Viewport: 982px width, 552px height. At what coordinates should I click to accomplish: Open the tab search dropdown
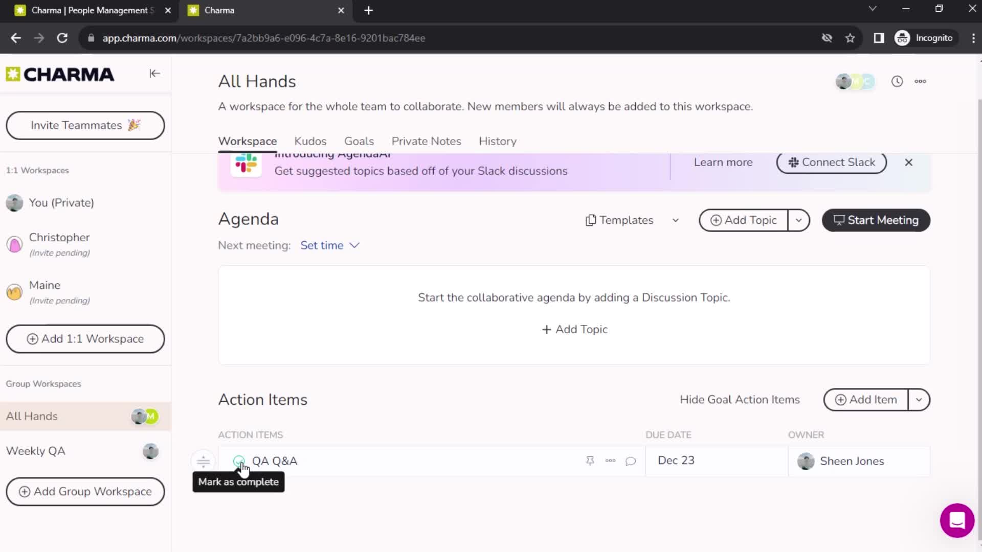tap(873, 9)
